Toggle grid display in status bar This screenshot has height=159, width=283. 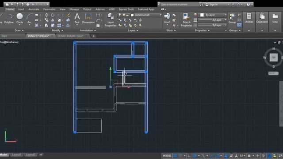175,155
